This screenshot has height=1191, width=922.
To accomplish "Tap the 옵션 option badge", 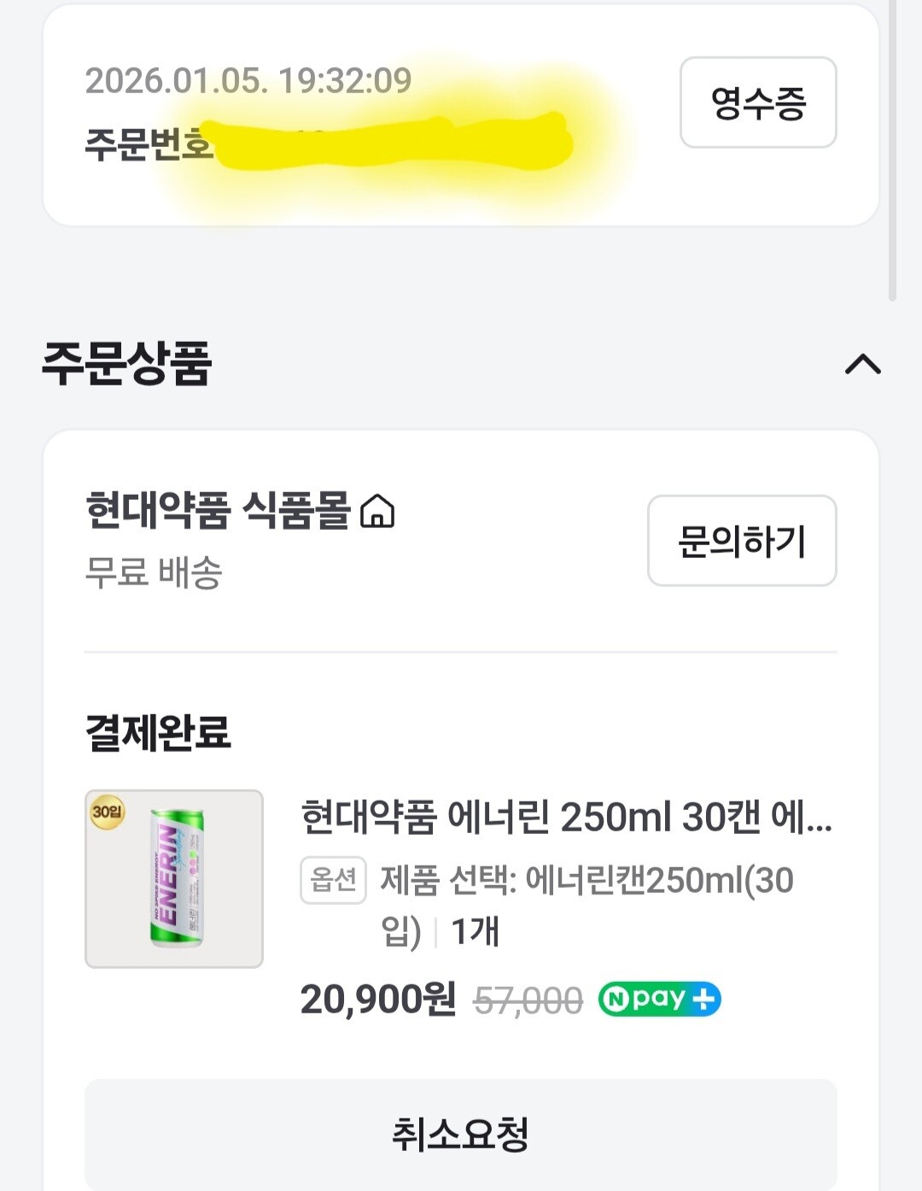I will tap(333, 879).
